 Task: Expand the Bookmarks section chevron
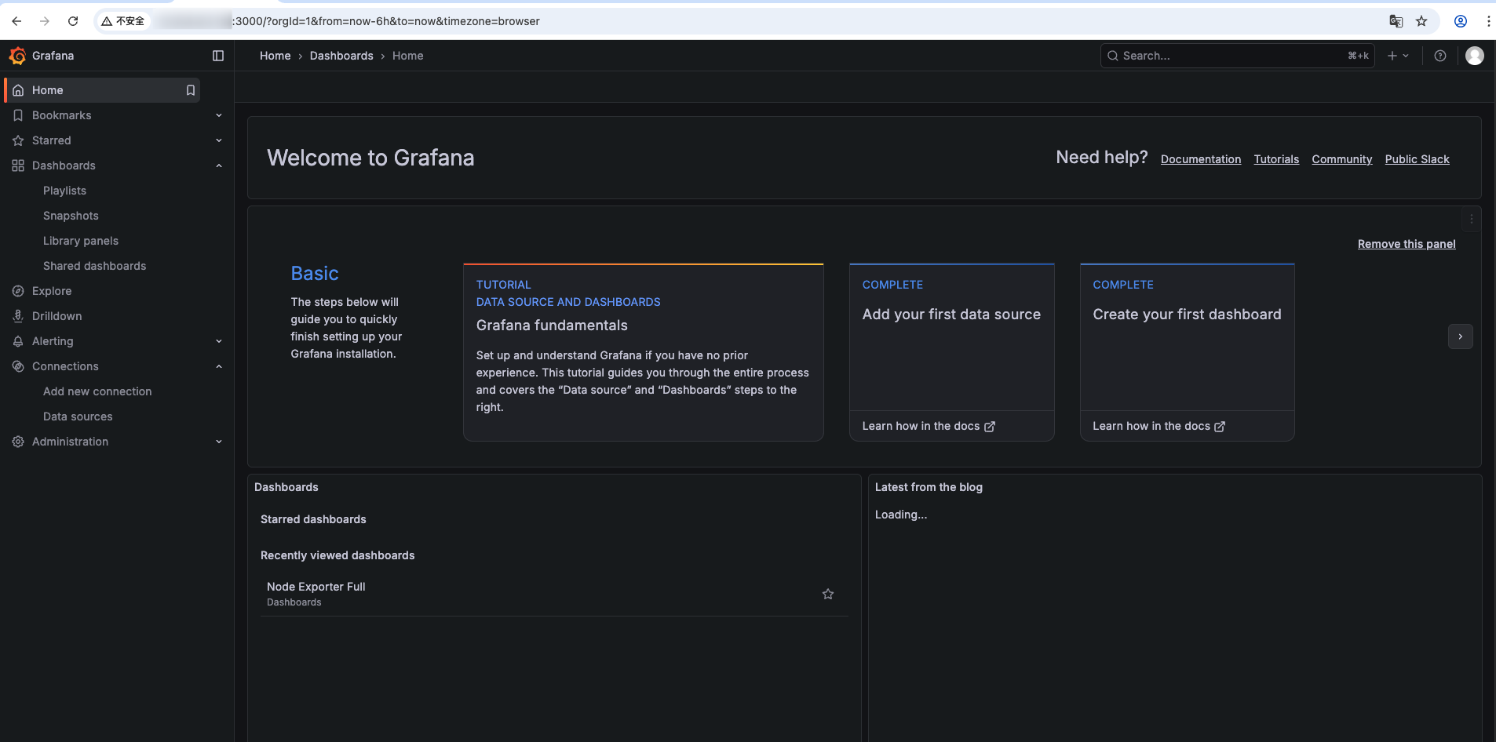pos(219,115)
